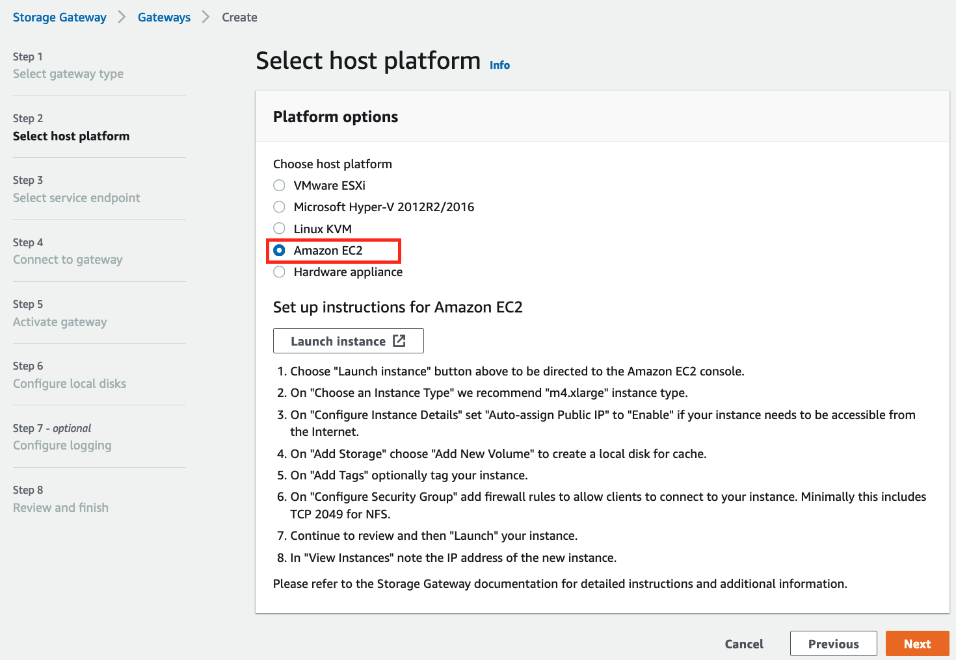
Task: Click the Continue to review and Launch instruction
Action: tap(434, 535)
